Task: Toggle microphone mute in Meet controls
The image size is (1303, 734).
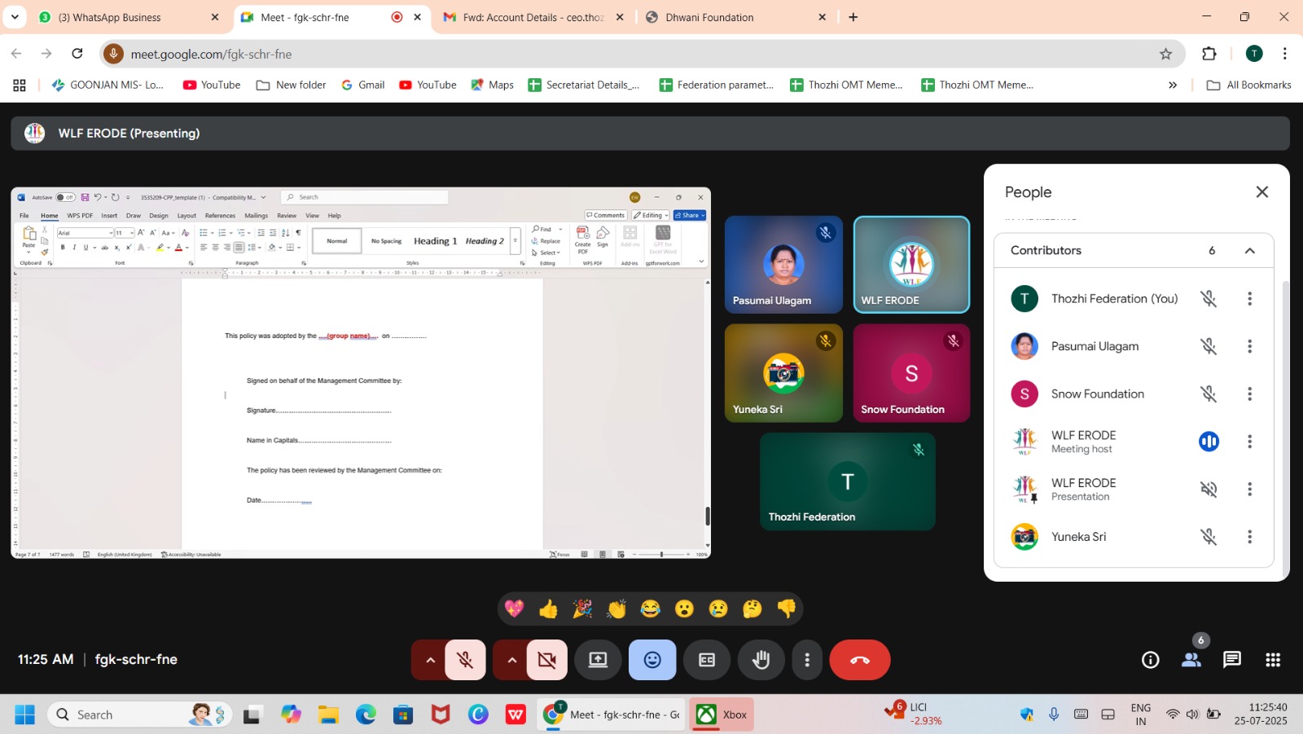Action: click(x=465, y=660)
